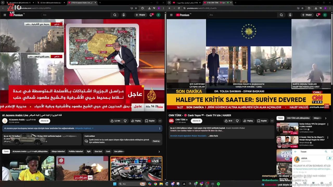Viewport: 333px width, 187px height.
Task: Open the Wikipedia (İngilizce) link
Action: pyautogui.click(x=84, y=128)
